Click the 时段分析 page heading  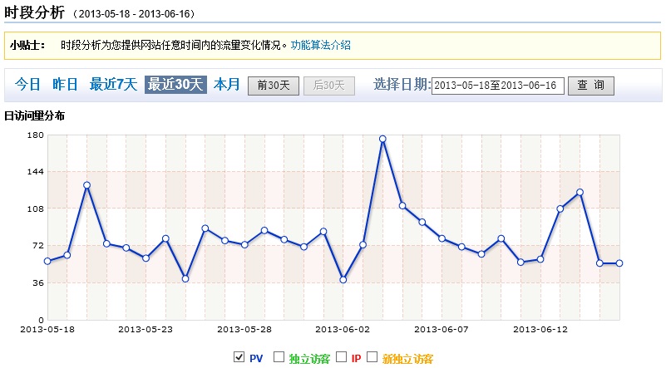click(x=34, y=12)
